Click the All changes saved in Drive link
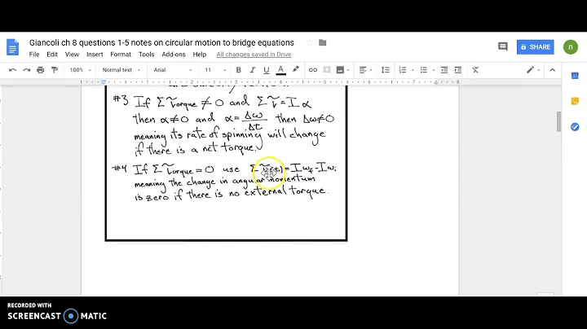 click(254, 55)
